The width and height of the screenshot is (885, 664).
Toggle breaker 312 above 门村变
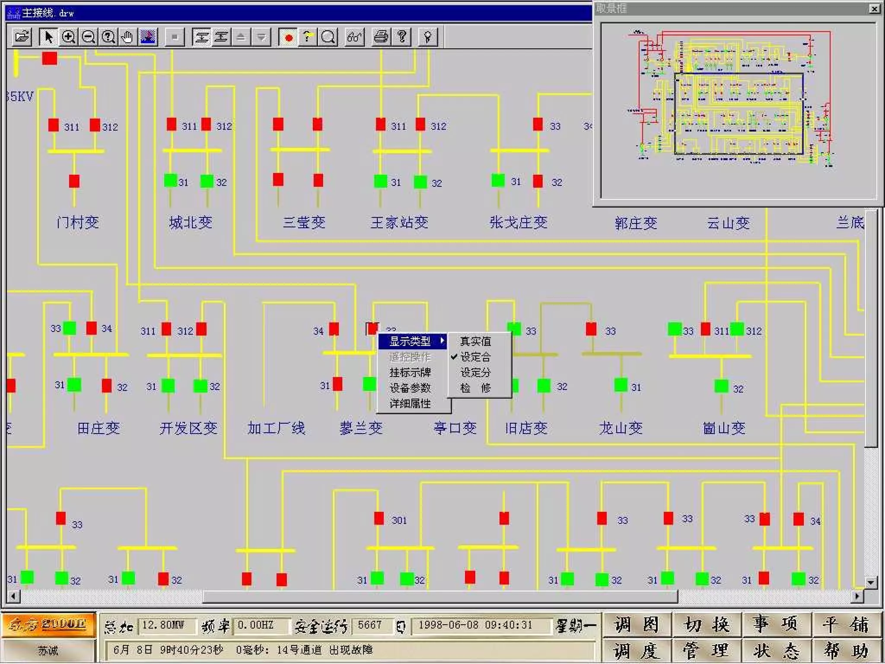[x=95, y=125]
